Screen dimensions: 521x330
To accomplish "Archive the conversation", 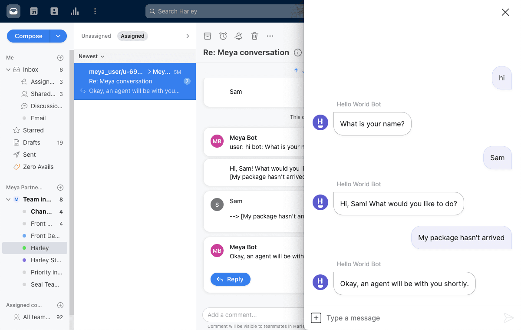I will (x=208, y=36).
